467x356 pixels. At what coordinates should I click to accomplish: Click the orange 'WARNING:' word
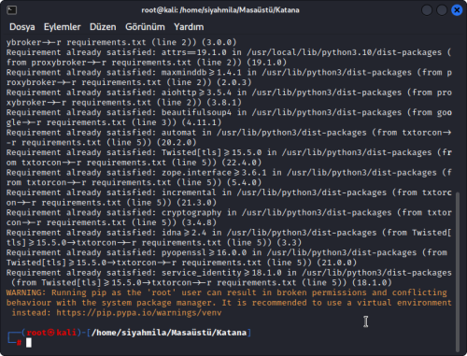[x=26, y=292]
